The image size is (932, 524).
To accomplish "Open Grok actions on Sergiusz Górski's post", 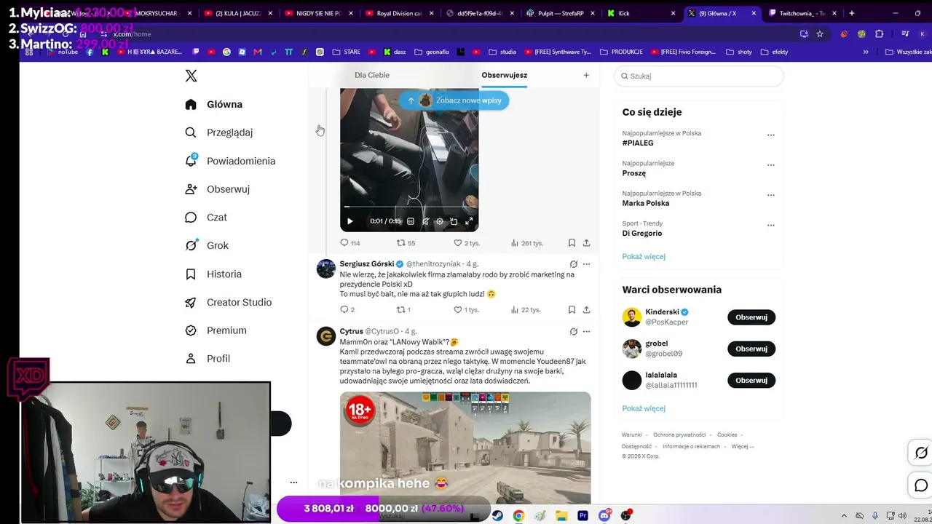I will pos(574,264).
